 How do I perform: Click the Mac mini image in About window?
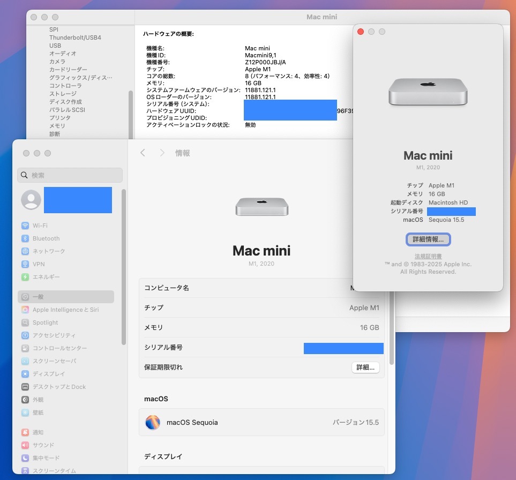click(428, 92)
